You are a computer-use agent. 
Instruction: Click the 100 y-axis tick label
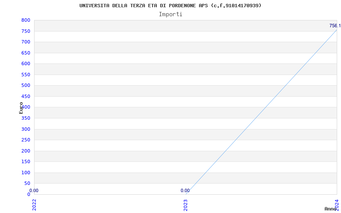coord(26,173)
